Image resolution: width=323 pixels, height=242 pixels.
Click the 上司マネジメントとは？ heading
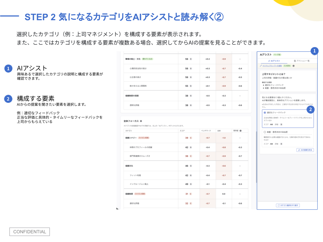coord(274,74)
